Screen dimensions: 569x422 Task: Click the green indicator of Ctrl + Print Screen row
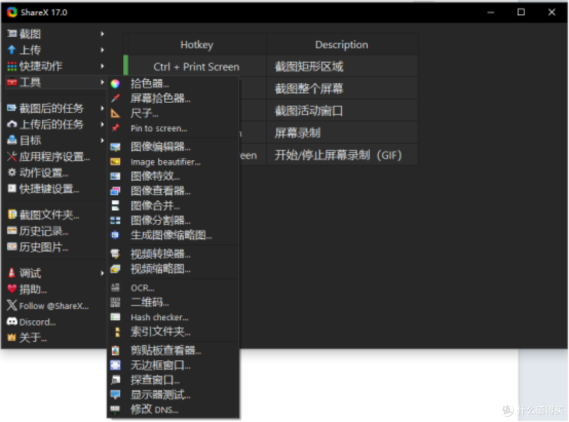tap(125, 66)
